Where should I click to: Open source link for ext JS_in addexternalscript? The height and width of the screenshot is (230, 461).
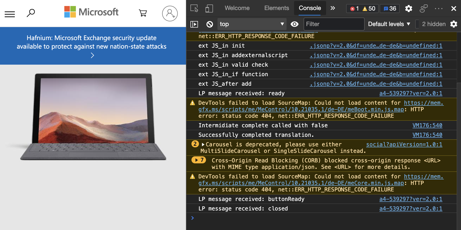376,55
